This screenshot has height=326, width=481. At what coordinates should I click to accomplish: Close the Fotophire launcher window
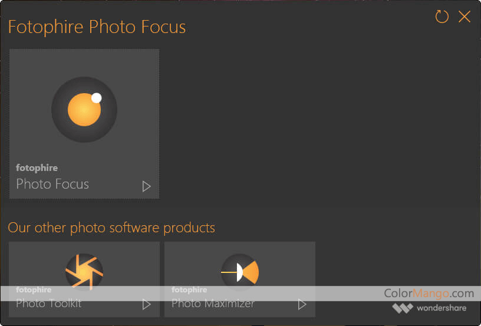point(464,17)
